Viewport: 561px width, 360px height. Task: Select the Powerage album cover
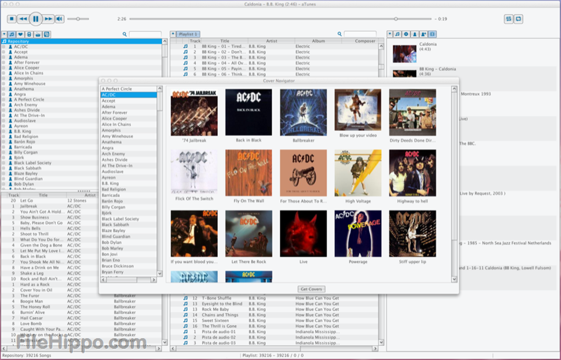coord(358,234)
